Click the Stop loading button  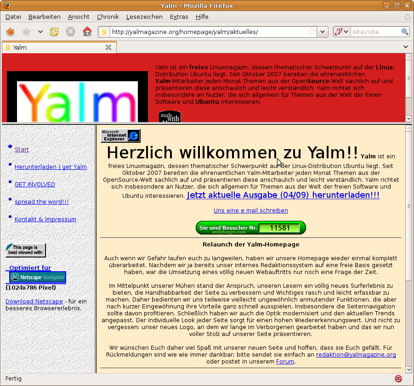click(x=70, y=32)
